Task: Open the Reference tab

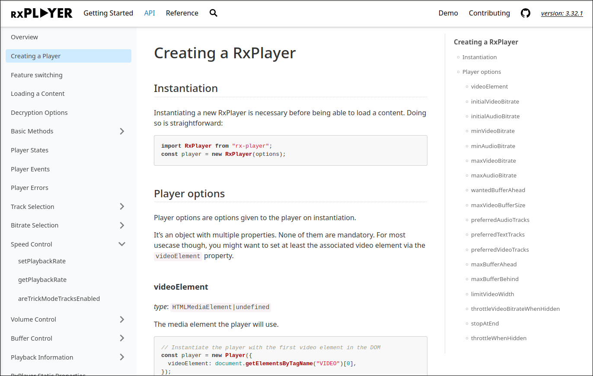Action: pos(182,13)
